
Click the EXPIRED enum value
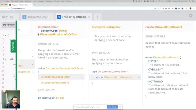pos(153,61)
